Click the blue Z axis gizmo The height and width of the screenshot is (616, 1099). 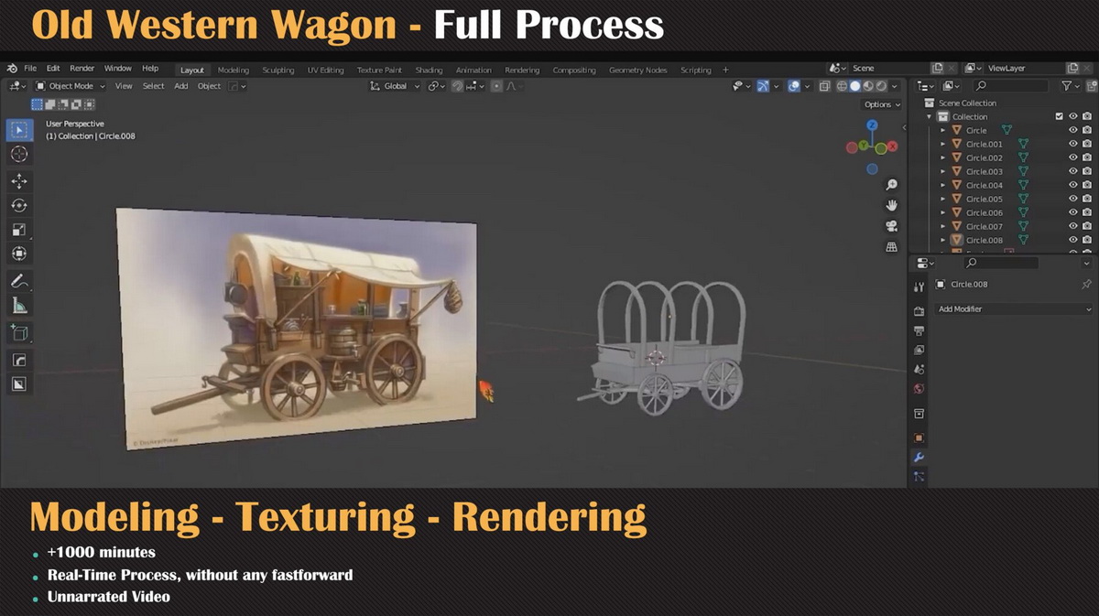click(872, 125)
